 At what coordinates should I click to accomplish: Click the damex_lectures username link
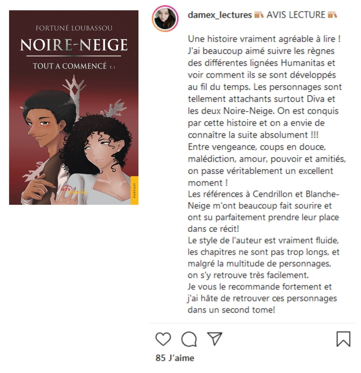click(x=220, y=15)
